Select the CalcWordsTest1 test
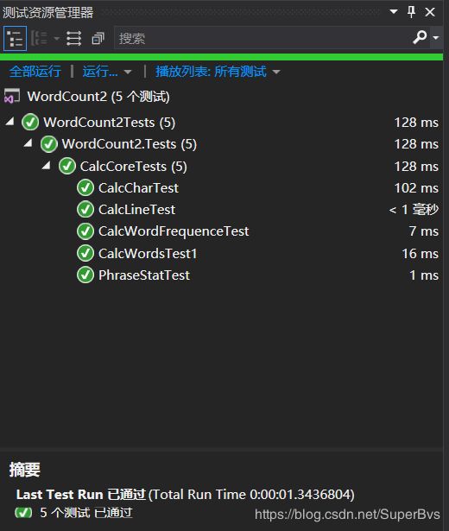Screen dimensions: 449x531 148,254
